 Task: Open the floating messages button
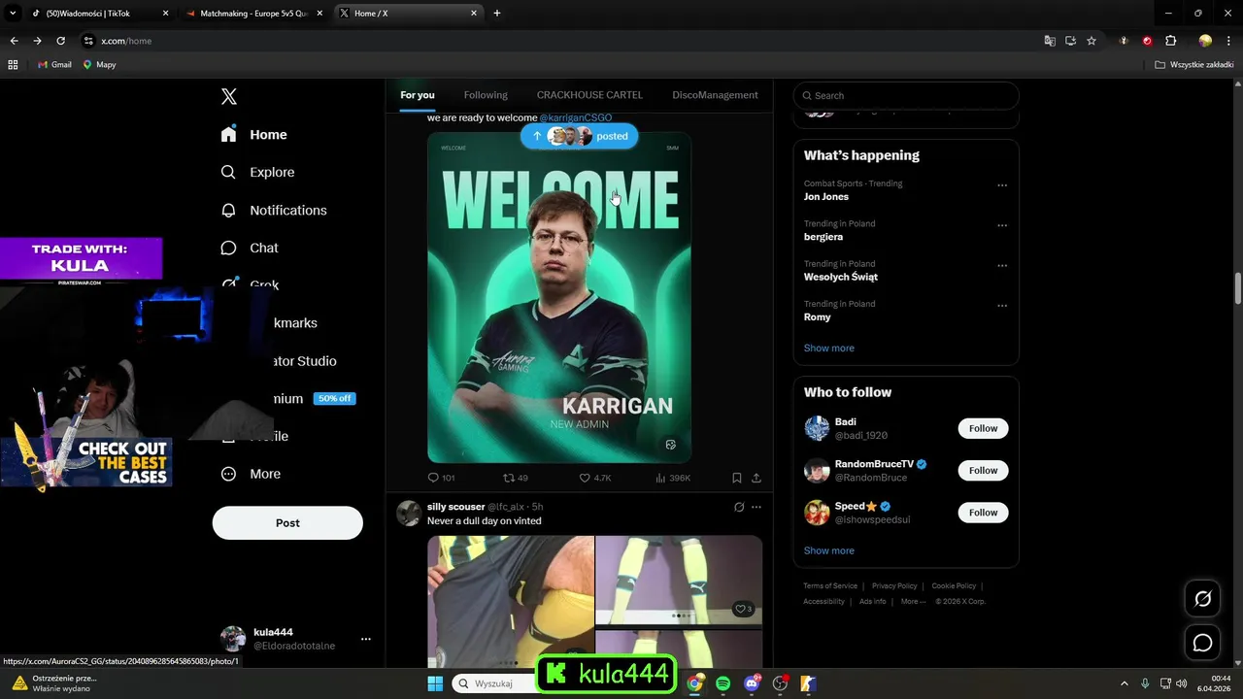1202,643
